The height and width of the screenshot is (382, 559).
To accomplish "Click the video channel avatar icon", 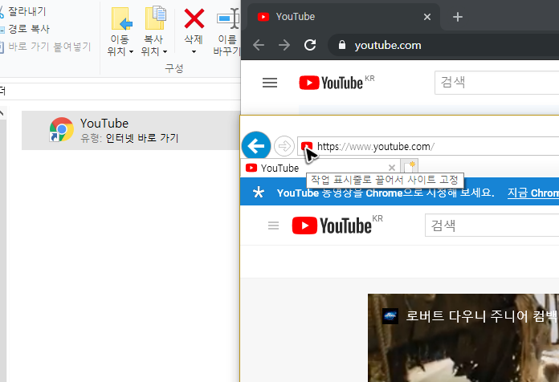I will 390,316.
